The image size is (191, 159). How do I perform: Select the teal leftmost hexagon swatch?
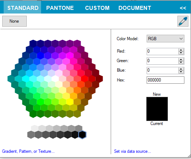click(x=11, y=79)
